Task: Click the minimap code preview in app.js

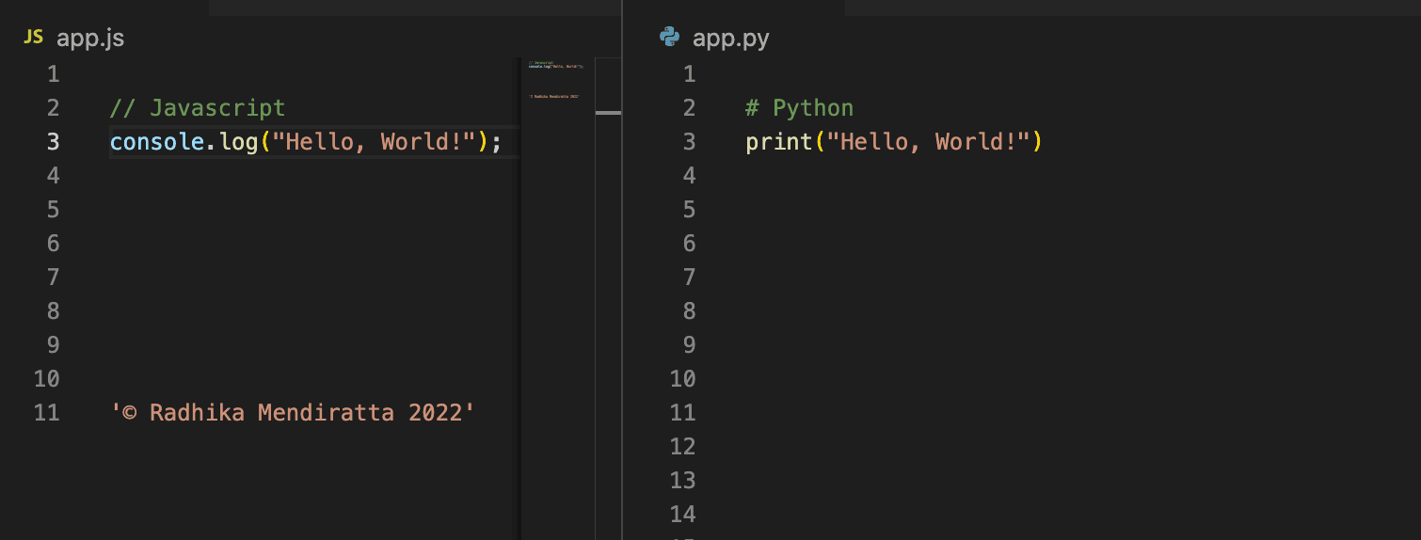Action: pos(555,68)
